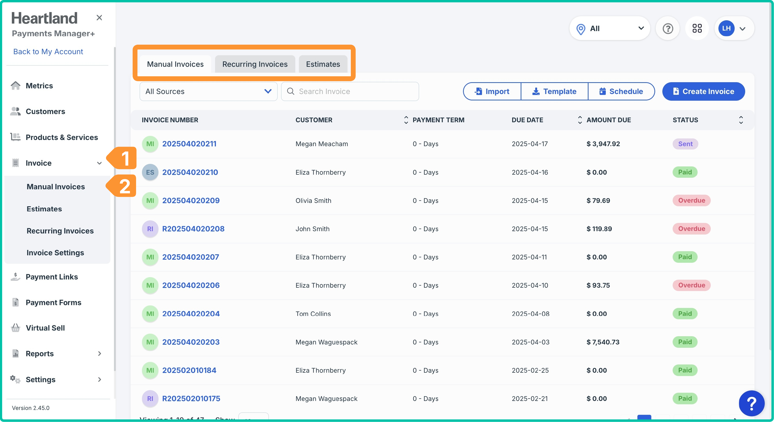Image resolution: width=774 pixels, height=422 pixels.
Task: Click the Template button
Action: pos(554,91)
